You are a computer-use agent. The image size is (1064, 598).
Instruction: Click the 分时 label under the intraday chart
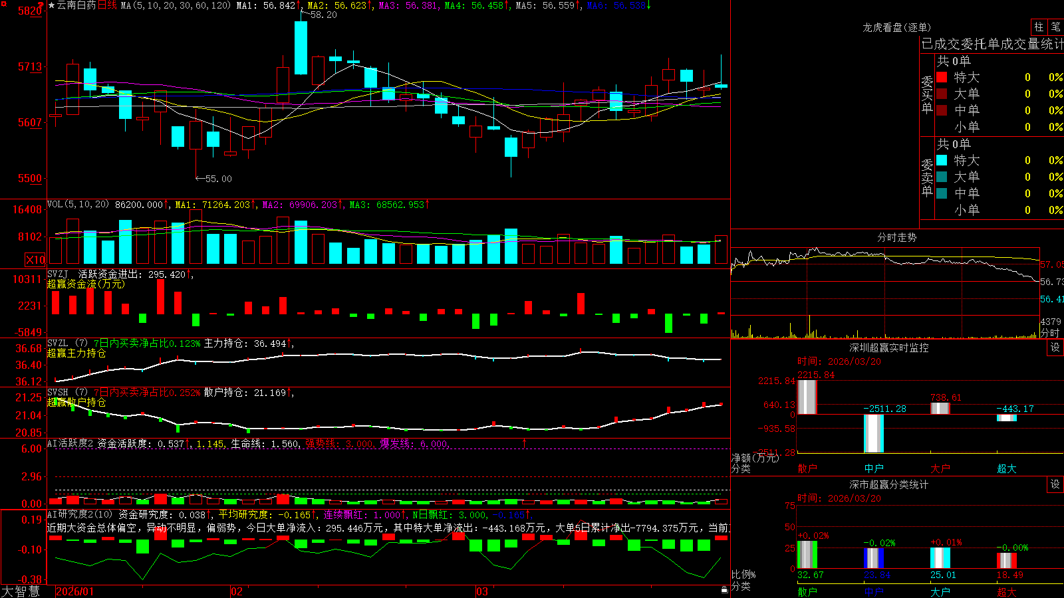(x=1050, y=333)
